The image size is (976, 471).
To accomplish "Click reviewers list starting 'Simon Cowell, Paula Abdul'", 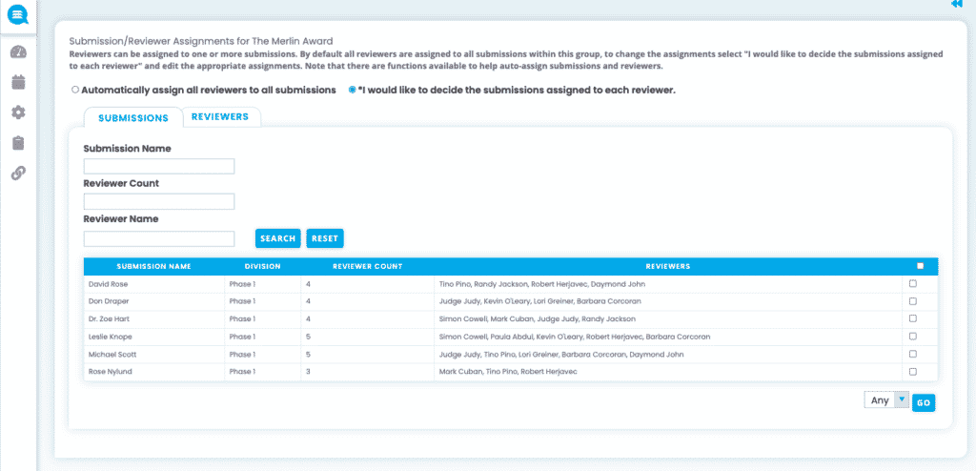I will (x=575, y=337).
